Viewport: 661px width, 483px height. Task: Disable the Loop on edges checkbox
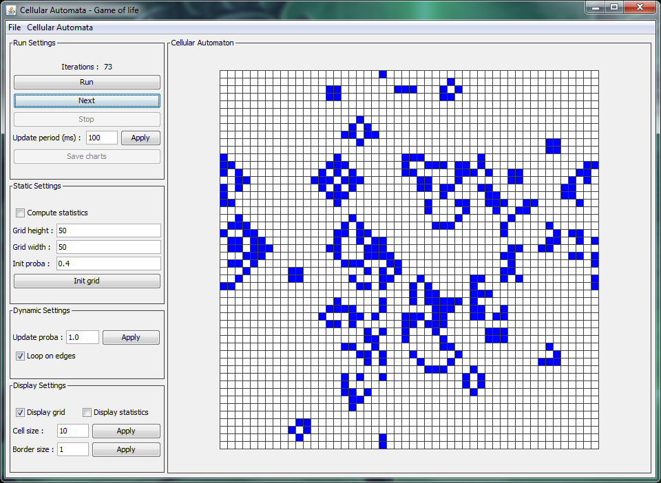20,356
